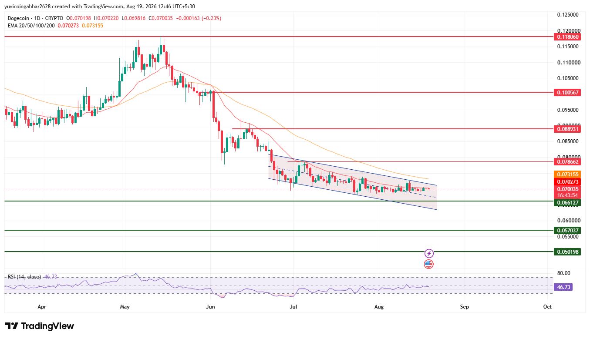Click the 0.095000 price axis tick
Screen dimensions: 590x339
[x=568, y=110]
